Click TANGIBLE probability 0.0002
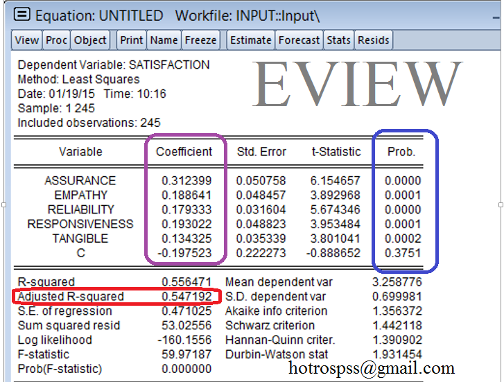504x382 pixels. click(403, 238)
